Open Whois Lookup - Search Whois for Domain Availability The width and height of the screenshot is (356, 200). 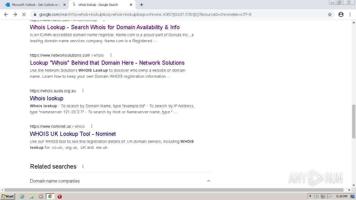point(105,27)
